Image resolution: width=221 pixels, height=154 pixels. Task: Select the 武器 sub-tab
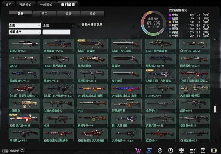pos(20,14)
